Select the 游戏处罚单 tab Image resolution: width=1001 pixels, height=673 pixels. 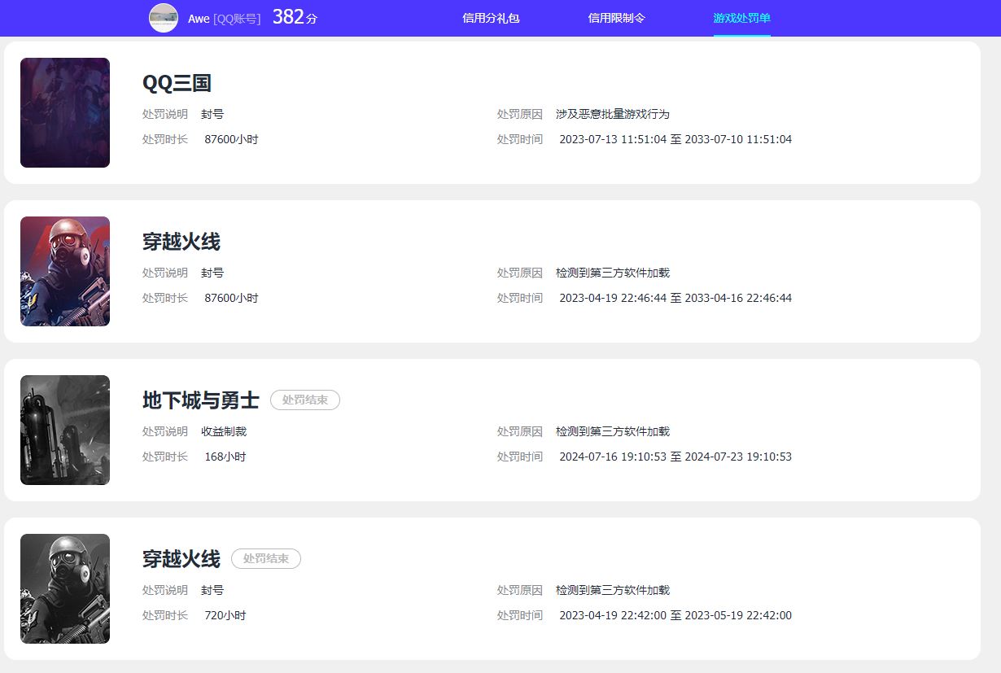[742, 18]
